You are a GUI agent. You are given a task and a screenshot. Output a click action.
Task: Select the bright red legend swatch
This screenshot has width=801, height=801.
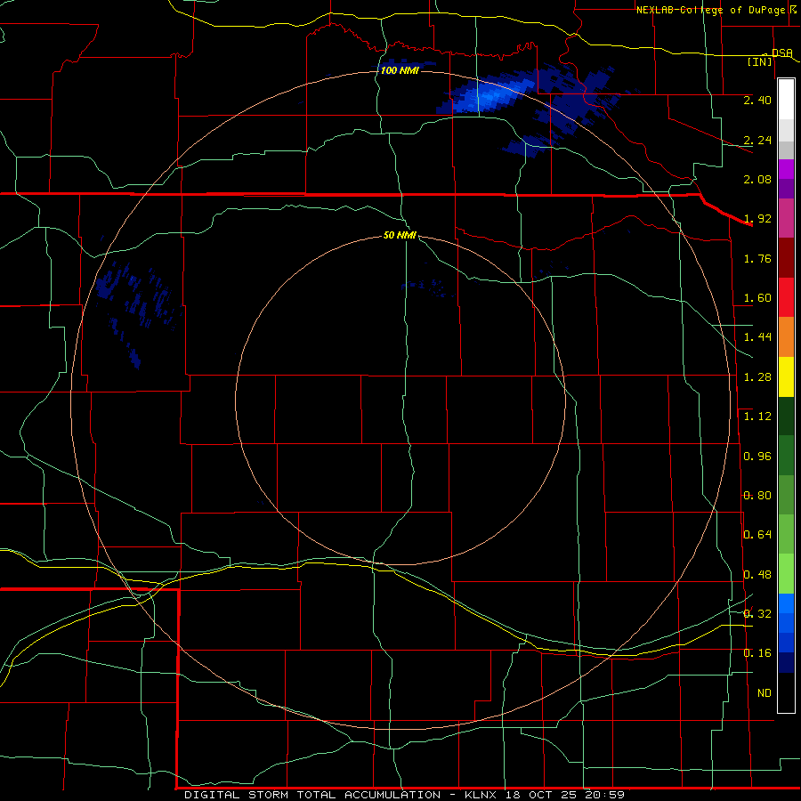(786, 297)
